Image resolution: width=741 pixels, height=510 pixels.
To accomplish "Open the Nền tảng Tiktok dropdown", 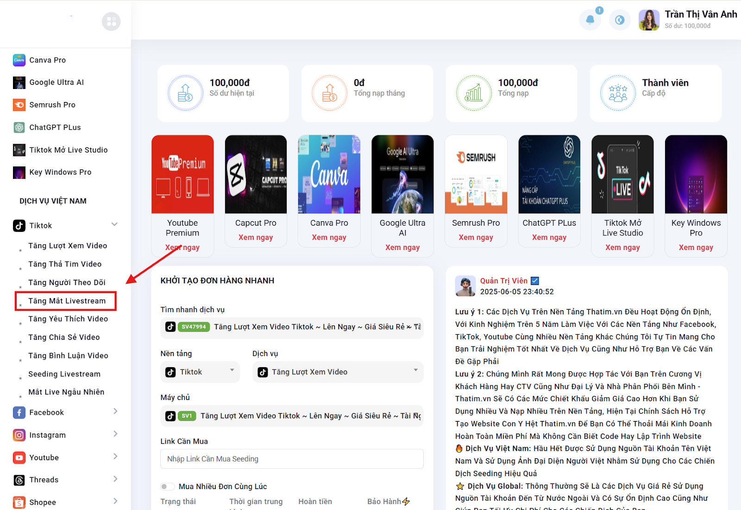I will coord(200,372).
